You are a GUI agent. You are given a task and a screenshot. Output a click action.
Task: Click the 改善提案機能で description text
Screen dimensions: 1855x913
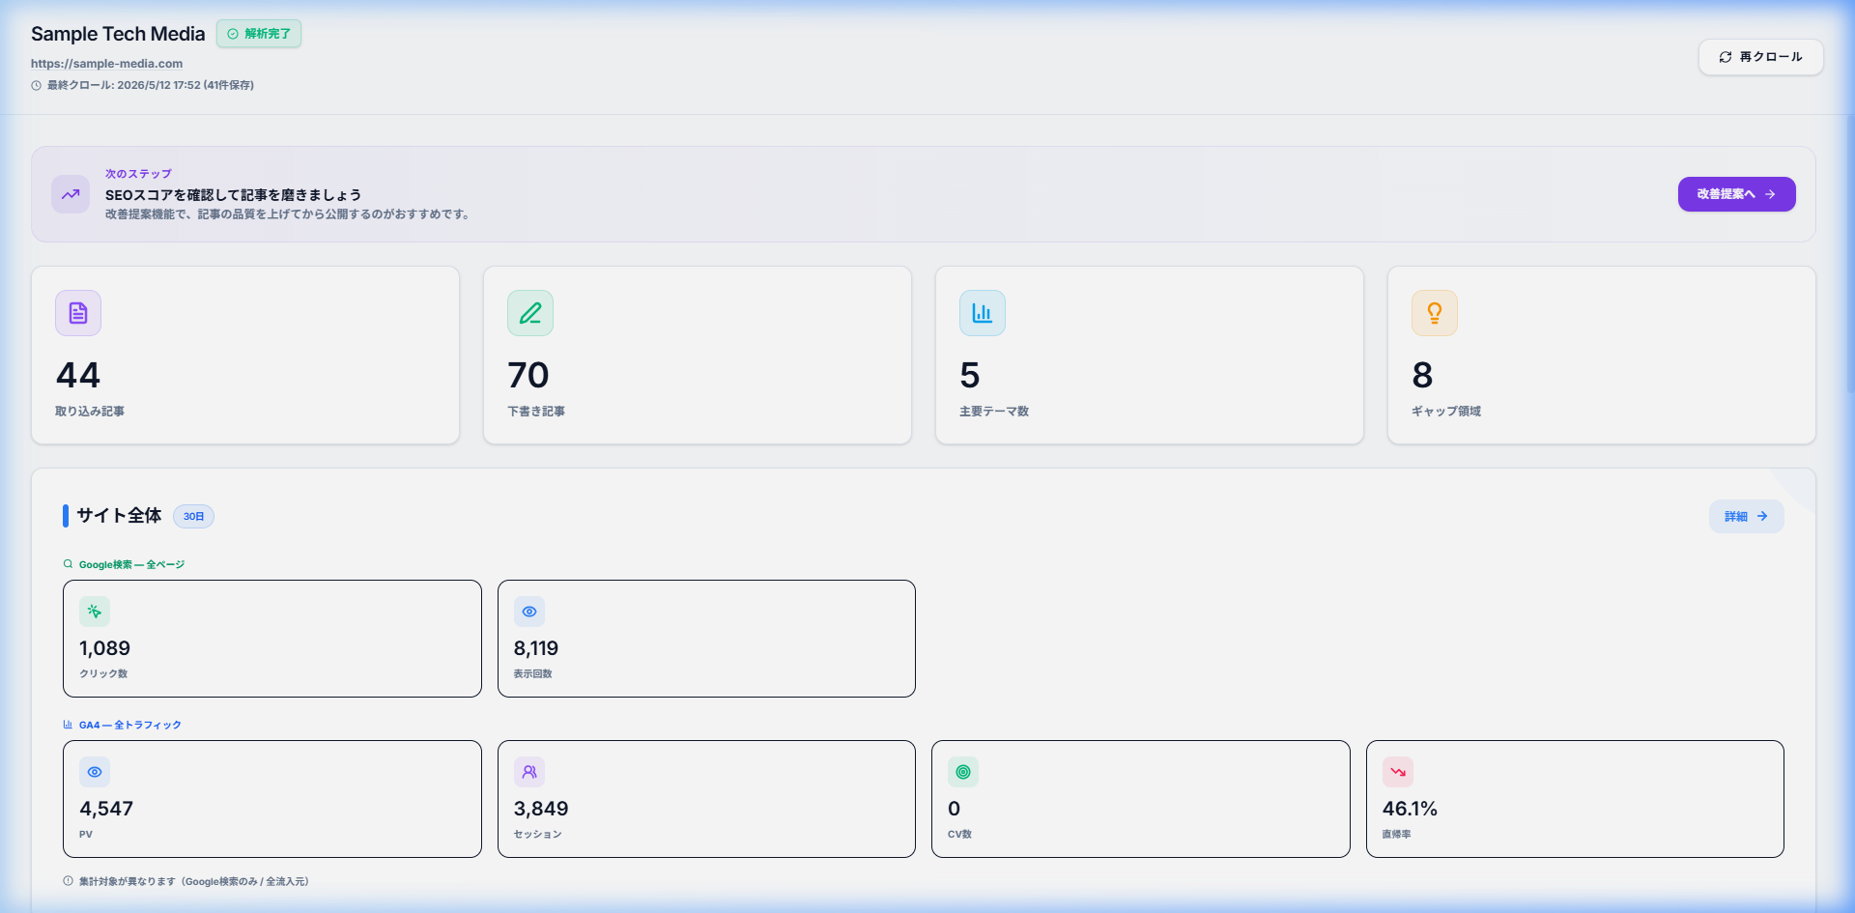click(x=289, y=214)
